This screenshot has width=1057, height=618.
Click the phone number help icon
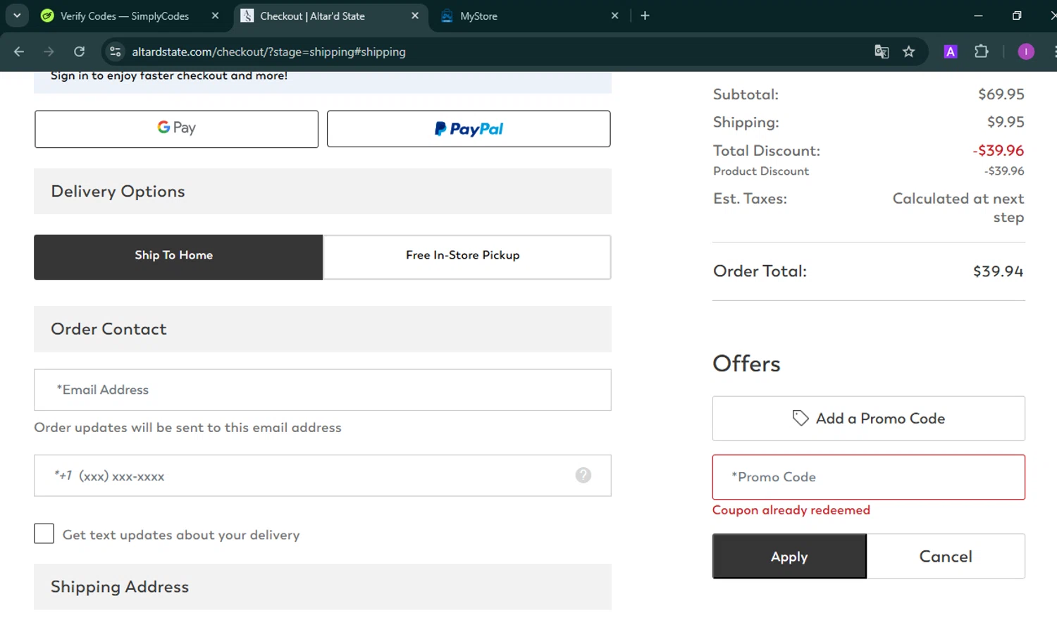(x=583, y=476)
